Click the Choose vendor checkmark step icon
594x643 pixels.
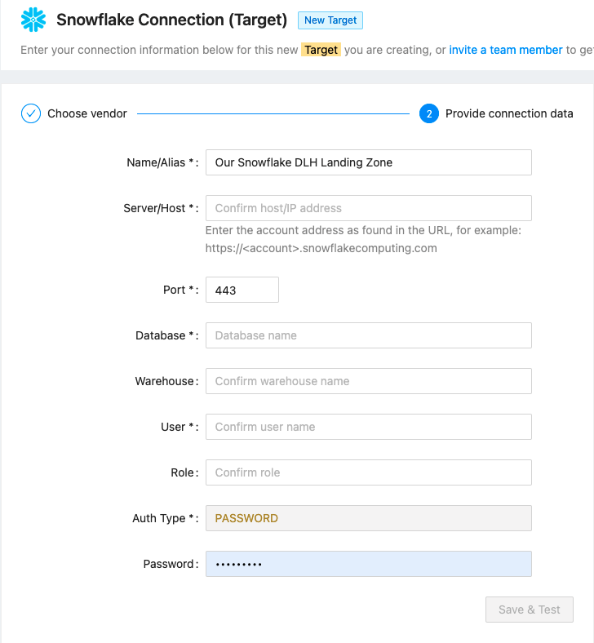point(31,113)
